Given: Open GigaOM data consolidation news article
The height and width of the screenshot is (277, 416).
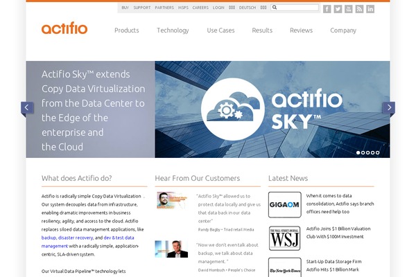Looking at the screenshot, I should pos(340,204).
